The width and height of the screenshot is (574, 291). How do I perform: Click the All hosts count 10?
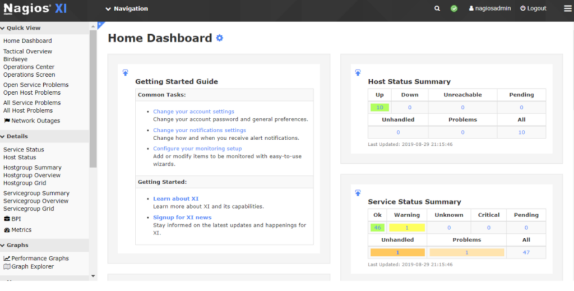coord(522,132)
